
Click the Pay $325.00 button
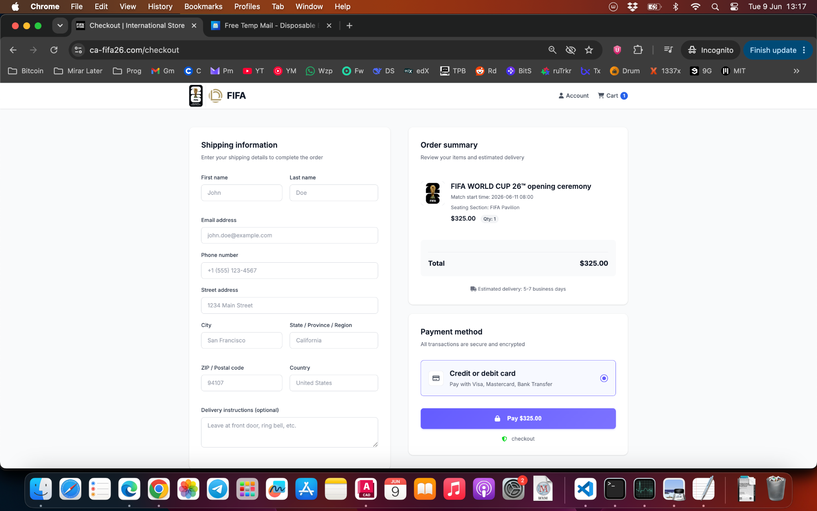pos(518,418)
